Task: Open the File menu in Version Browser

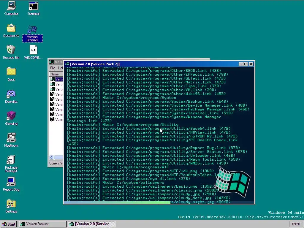Action: coord(53,68)
